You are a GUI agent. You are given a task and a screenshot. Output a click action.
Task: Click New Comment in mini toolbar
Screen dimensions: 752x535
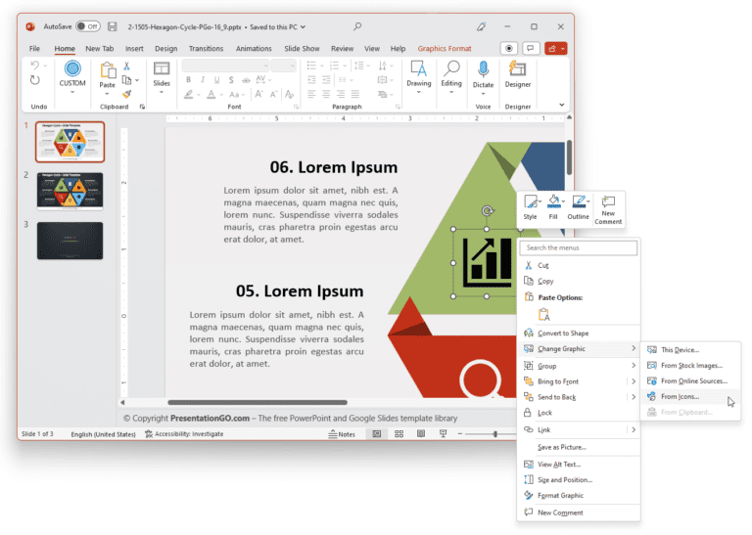point(608,209)
